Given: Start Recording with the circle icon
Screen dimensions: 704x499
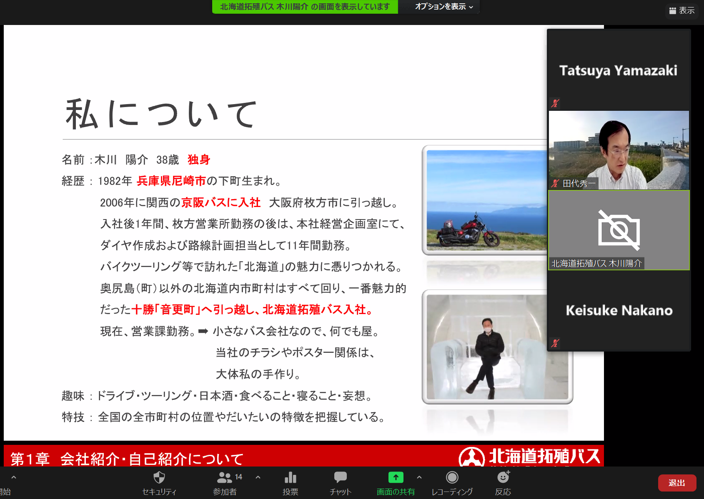Looking at the screenshot, I should (452, 477).
